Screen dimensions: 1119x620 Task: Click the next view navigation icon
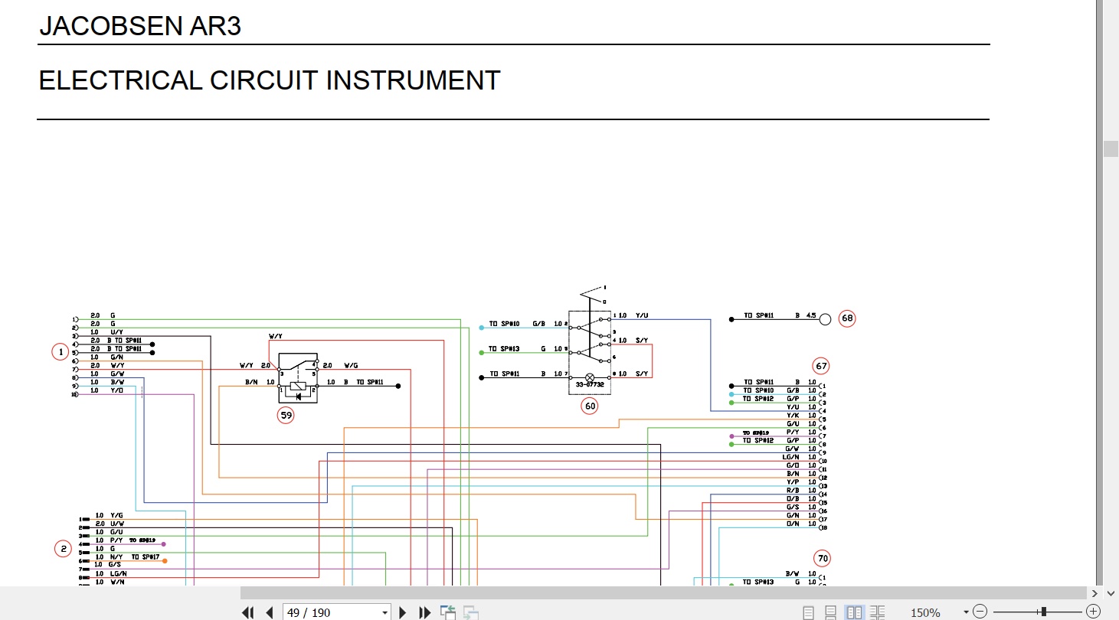471,612
